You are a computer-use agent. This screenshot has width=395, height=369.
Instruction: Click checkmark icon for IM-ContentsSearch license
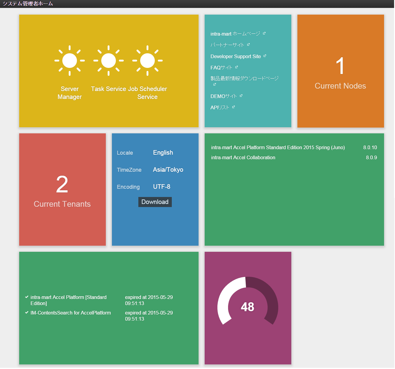[x=27, y=312]
